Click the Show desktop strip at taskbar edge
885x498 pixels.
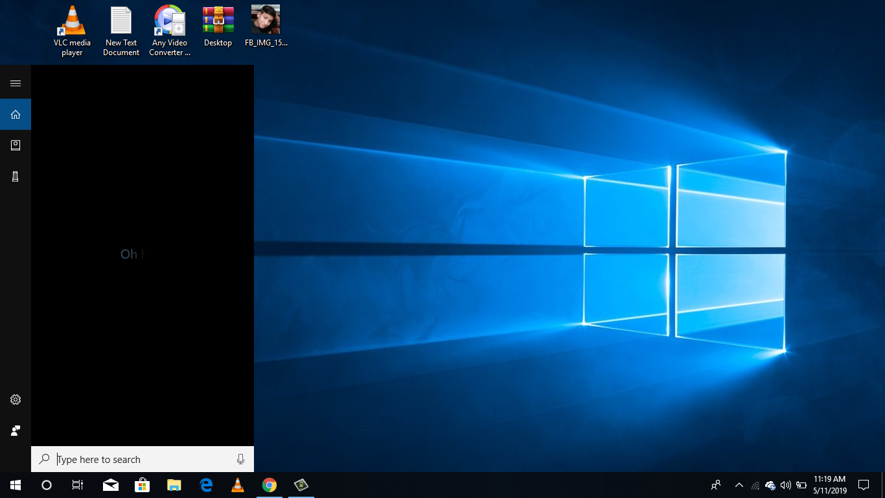coord(883,485)
